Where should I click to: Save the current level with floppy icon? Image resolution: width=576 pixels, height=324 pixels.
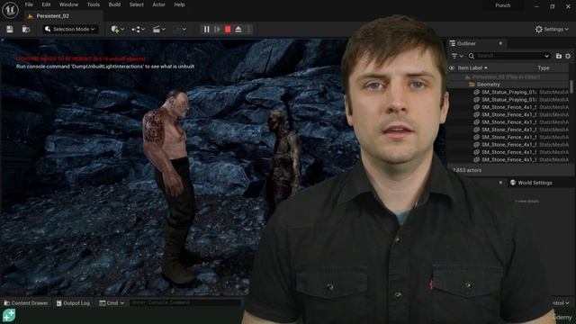[x=10, y=29]
